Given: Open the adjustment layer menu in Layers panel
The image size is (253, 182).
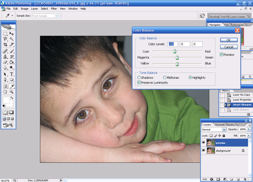Looking at the screenshot, I should [x=225, y=179].
